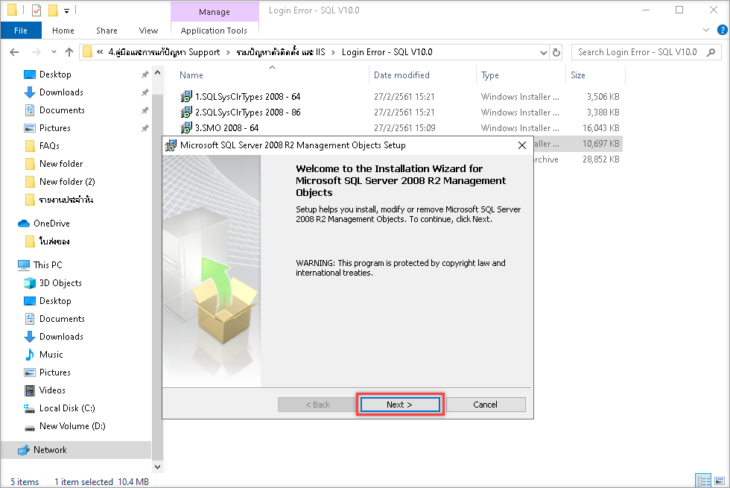Expand the ribbon using the chevron
The width and height of the screenshot is (730, 488).
click(706, 31)
